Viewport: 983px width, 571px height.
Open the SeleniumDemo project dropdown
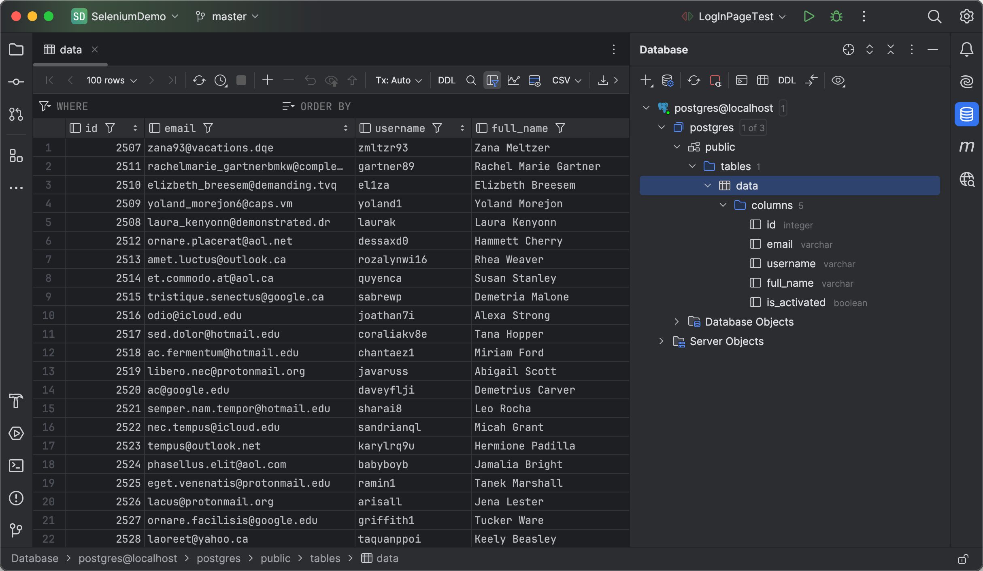pos(125,16)
